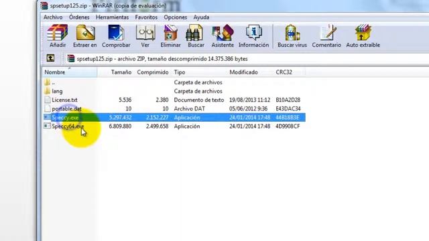
Task: Click the Añadir toolbar icon
Action: pyautogui.click(x=57, y=33)
